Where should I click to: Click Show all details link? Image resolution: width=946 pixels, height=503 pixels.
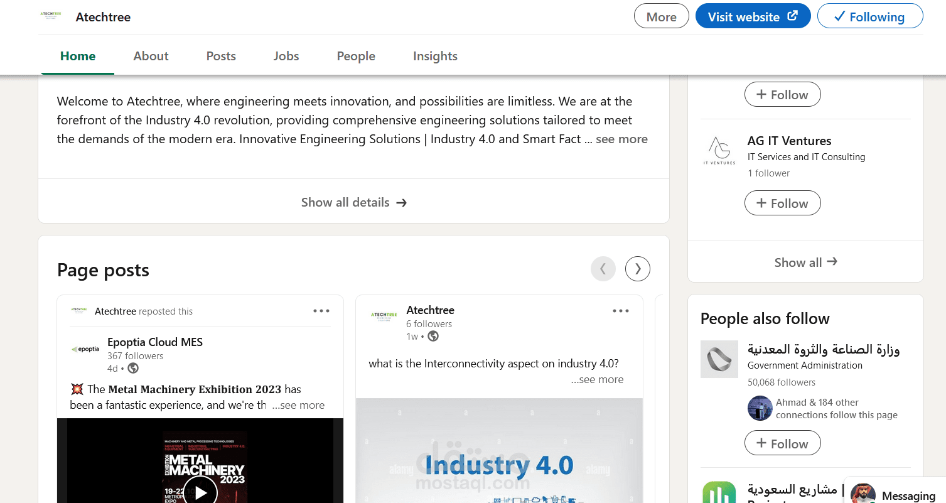(x=354, y=202)
